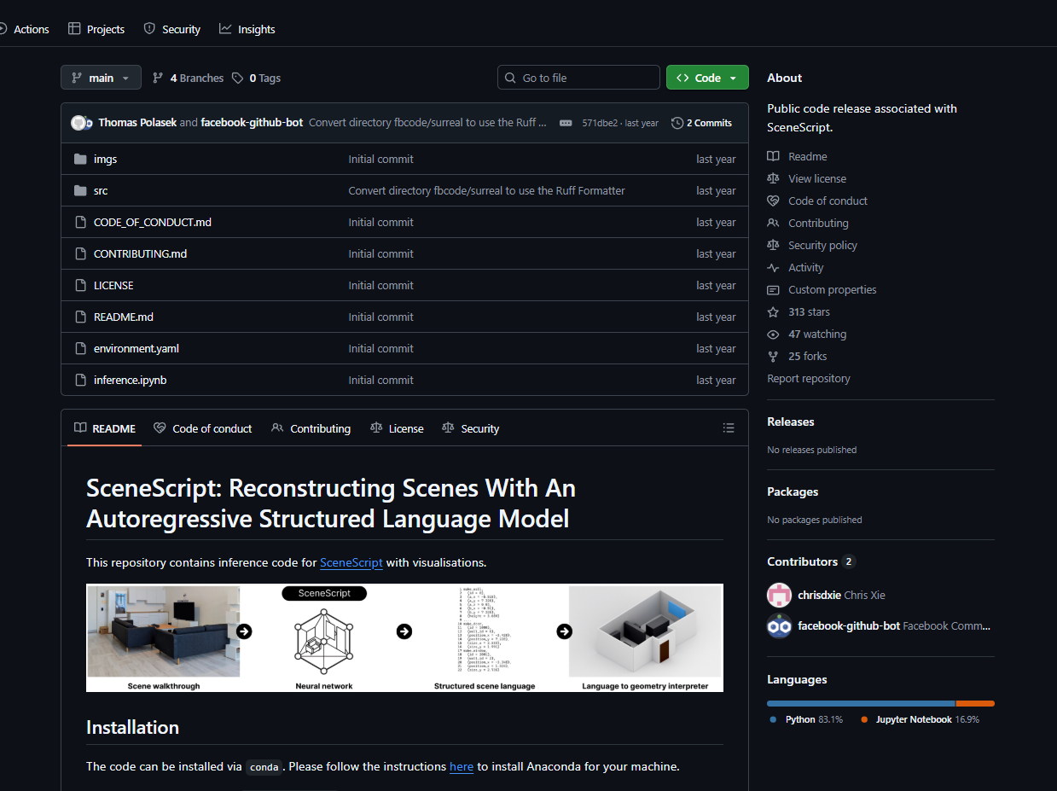Click file icon beside README.md
1057x791 pixels.
coord(81,317)
